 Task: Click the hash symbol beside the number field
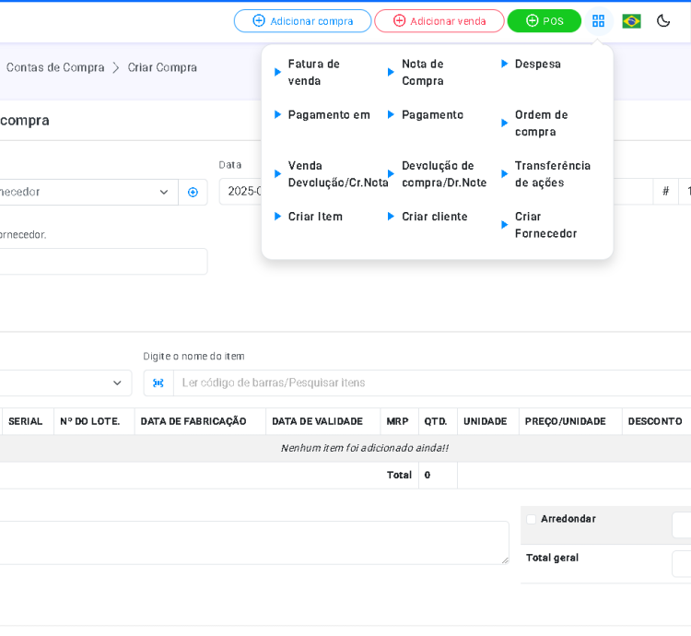pyautogui.click(x=665, y=192)
